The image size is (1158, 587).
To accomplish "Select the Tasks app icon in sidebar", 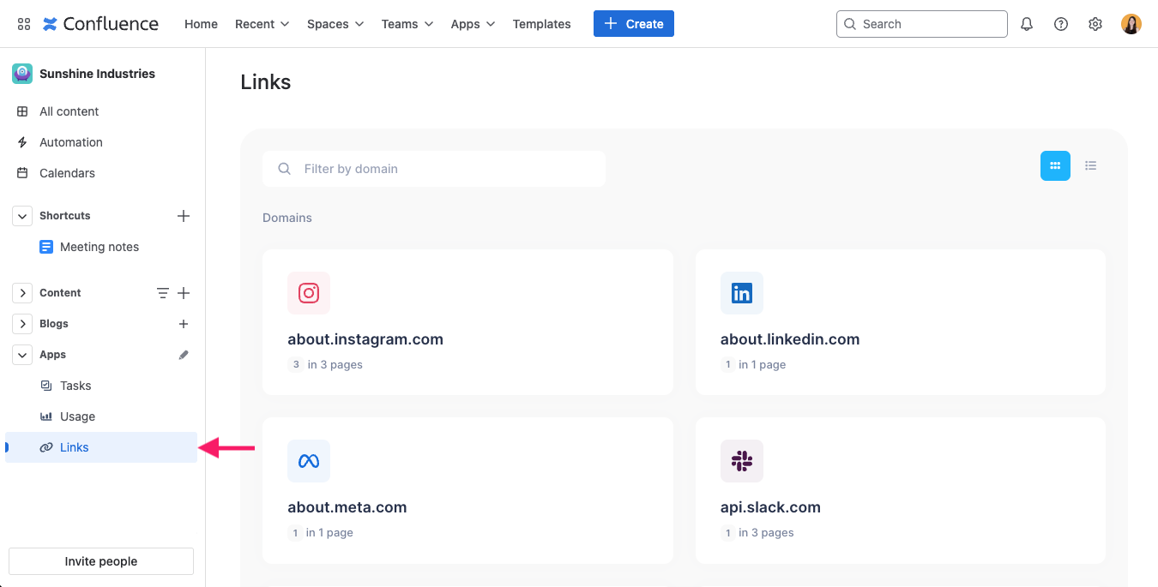I will (46, 386).
